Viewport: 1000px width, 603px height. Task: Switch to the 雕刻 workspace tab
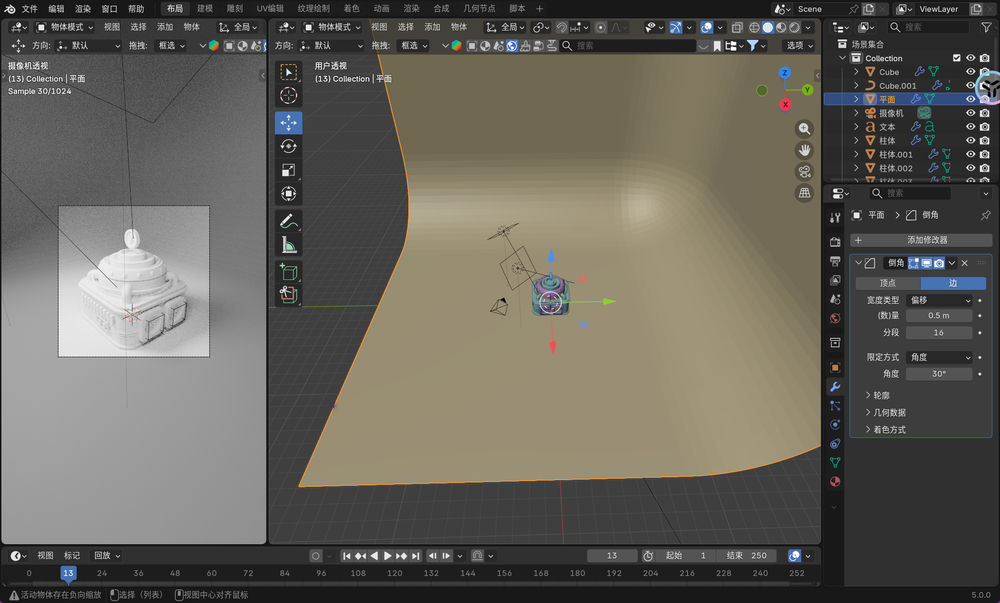point(235,9)
